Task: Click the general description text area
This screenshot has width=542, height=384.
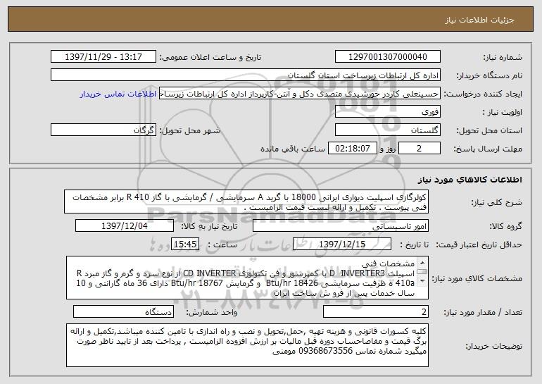Action: (246, 202)
